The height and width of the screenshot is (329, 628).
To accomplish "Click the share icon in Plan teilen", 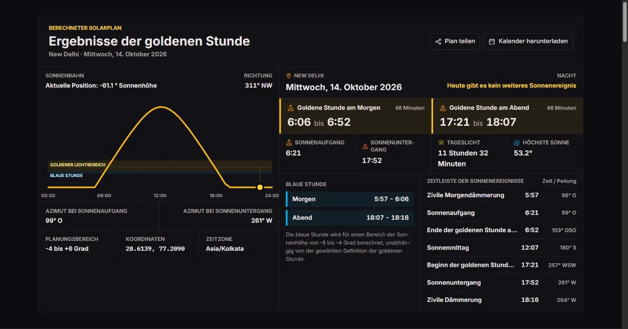I will pyautogui.click(x=439, y=41).
